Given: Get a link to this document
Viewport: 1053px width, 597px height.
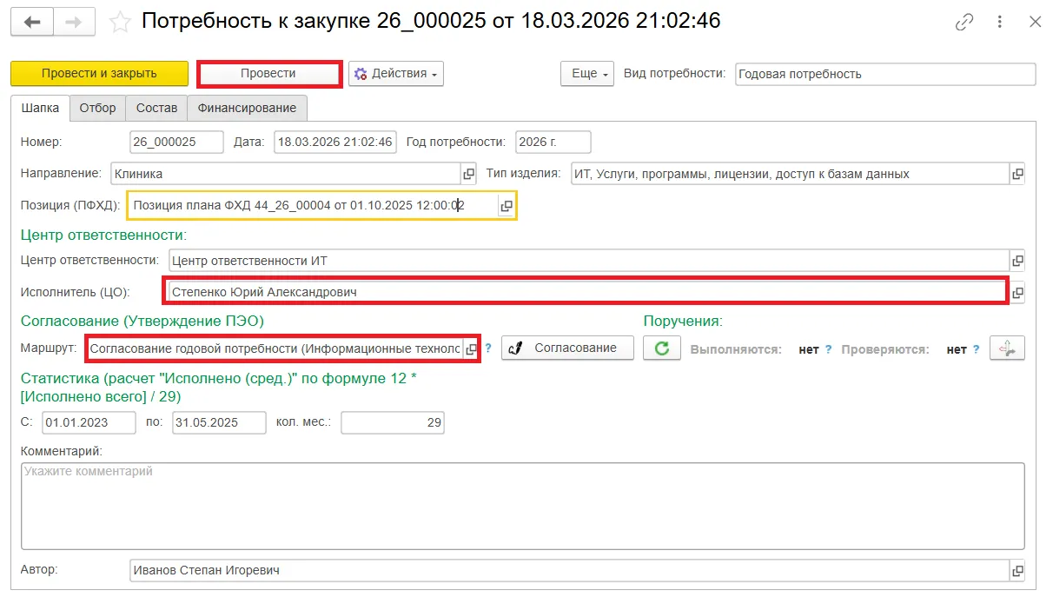Looking at the screenshot, I should tap(964, 23).
